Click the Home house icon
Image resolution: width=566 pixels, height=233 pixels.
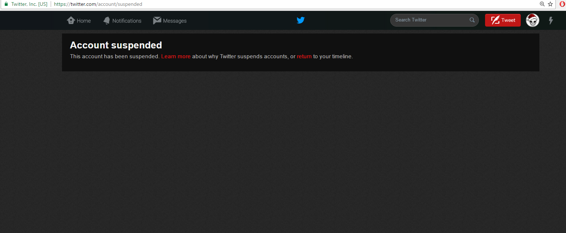(71, 20)
